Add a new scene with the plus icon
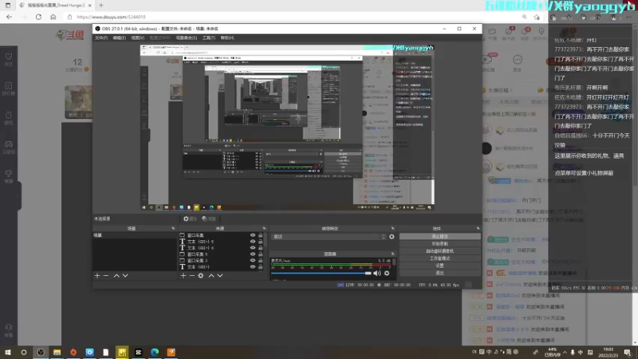 [x=97, y=275]
